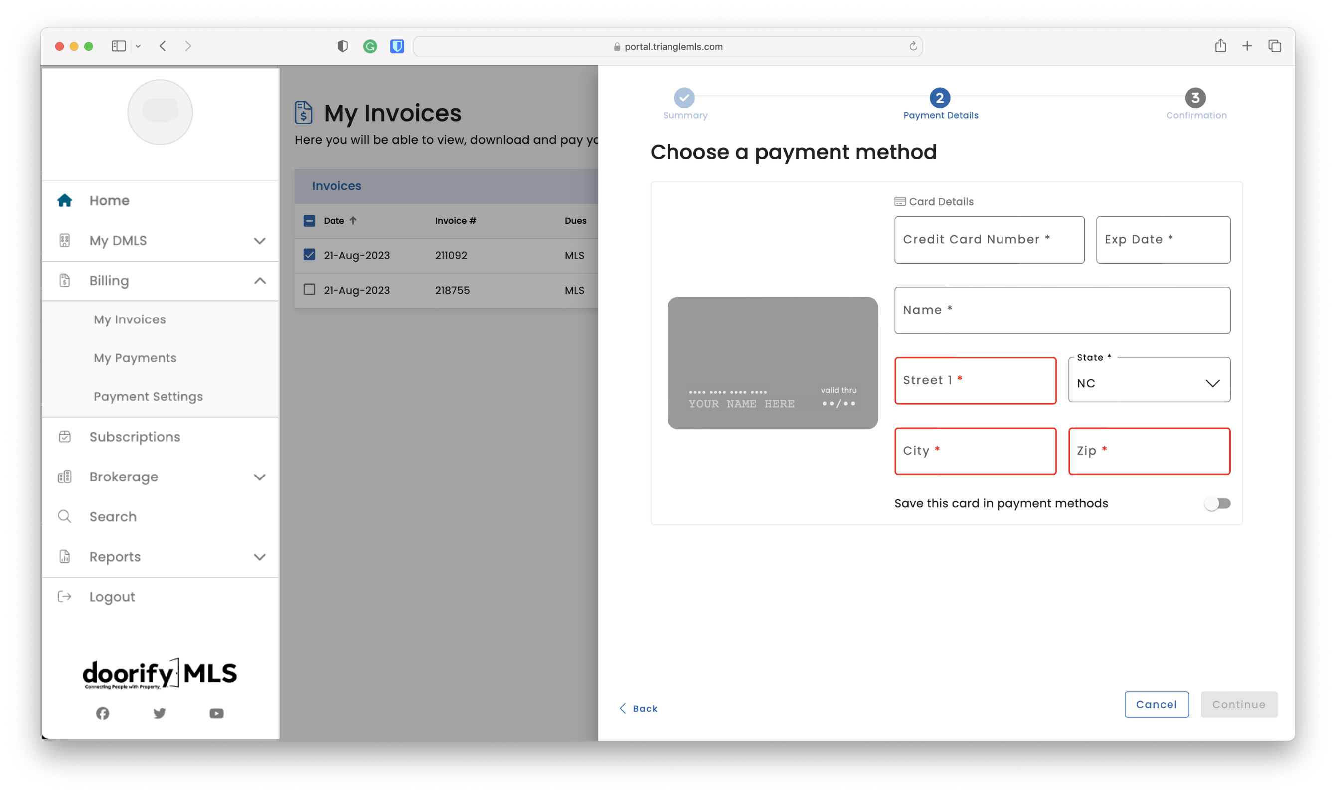1336x795 pixels.
Task: Focus the Credit Card Number field
Action: (989, 239)
